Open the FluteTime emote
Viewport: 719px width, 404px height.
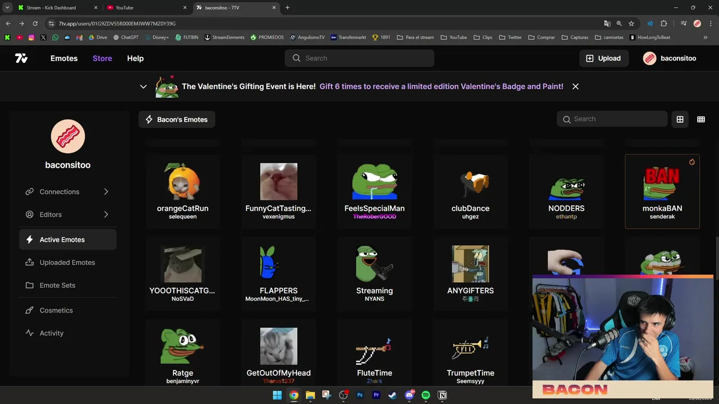pyautogui.click(x=375, y=353)
